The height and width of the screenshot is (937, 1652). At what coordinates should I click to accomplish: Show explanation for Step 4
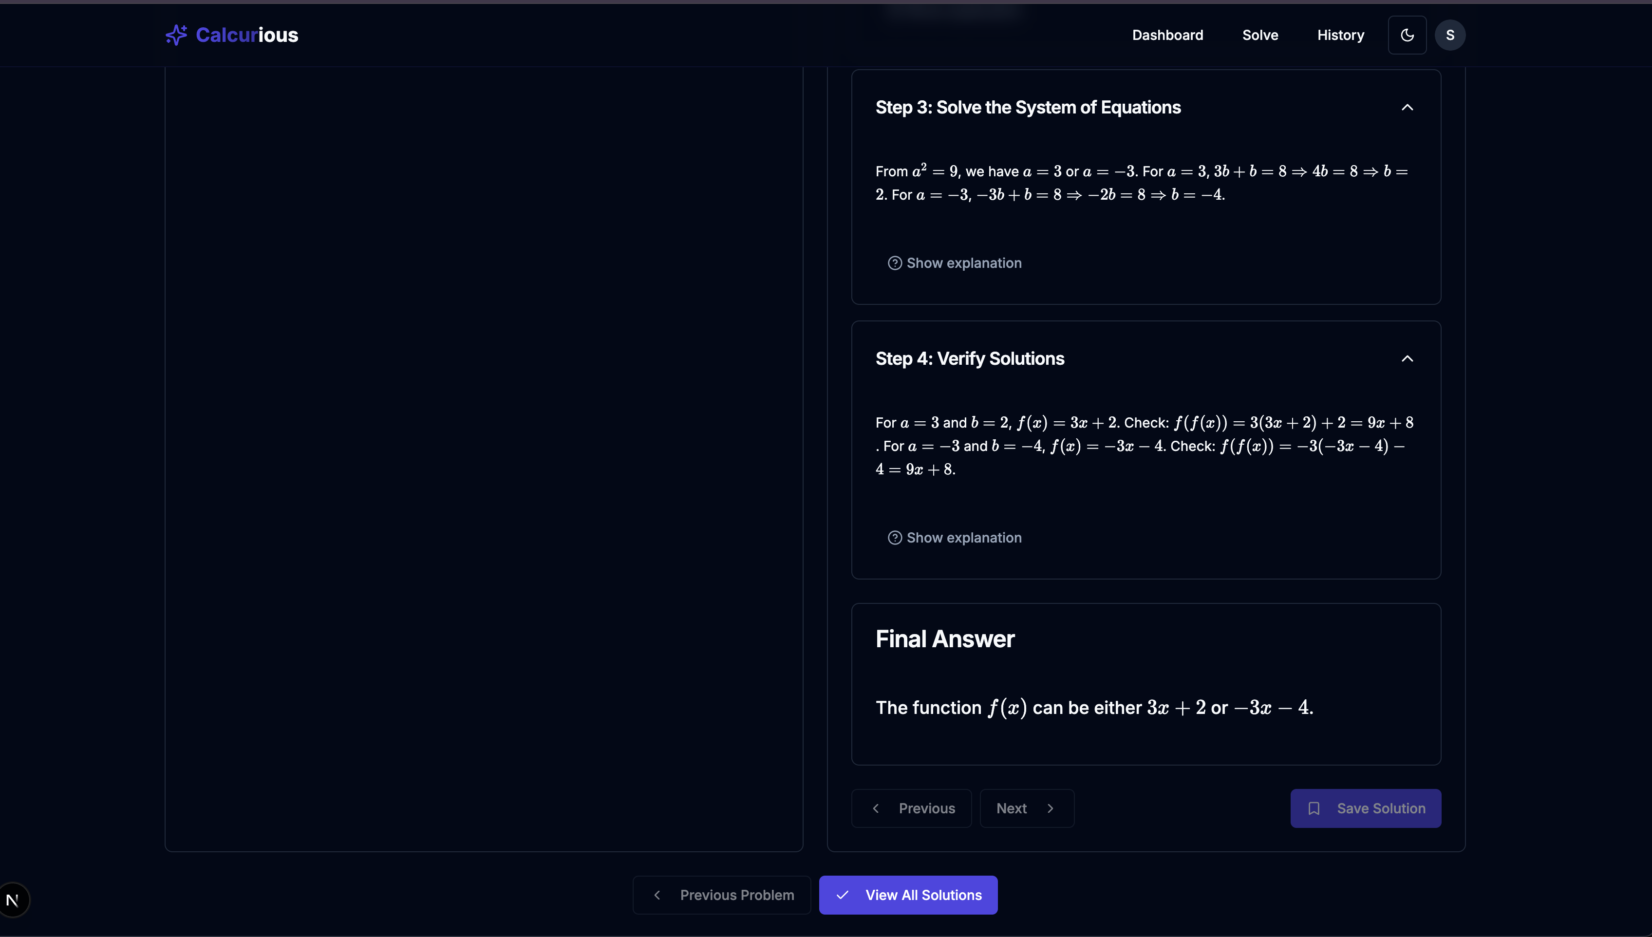[x=963, y=538]
